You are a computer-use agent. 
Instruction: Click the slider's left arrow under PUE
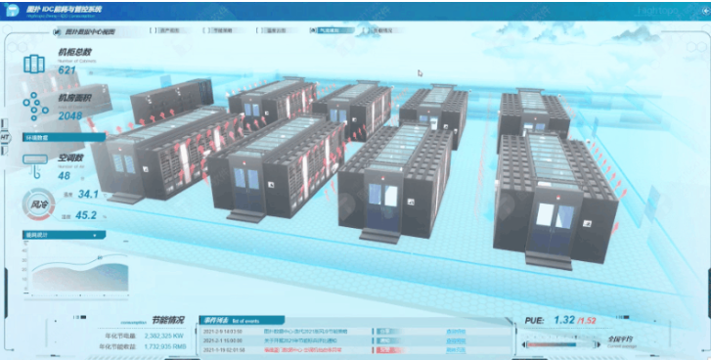[525, 344]
